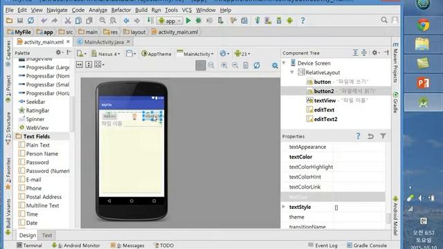Select SeekBar in the Palette
Image resolution: width=443 pixels, height=249 pixels.
pos(35,102)
